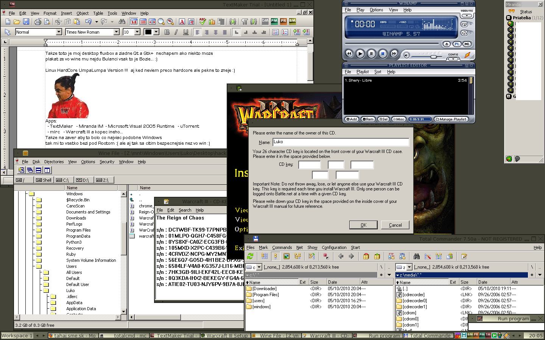Zoom magnifier icon in TextMaker toolbar
The image size is (545, 340).
161,22
